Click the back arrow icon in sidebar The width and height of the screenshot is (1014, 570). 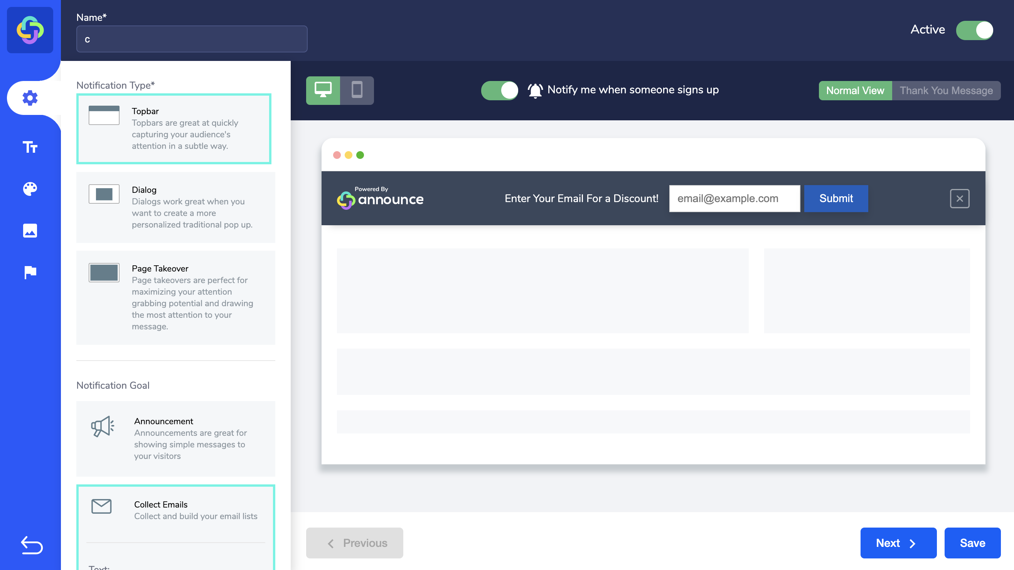32,545
